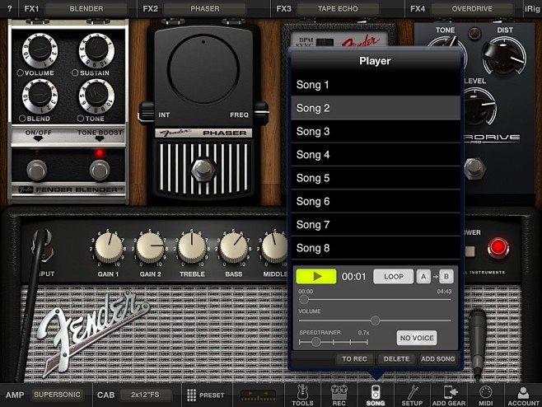Open the Account icon
Screen dimensions: 542x407
523,394
